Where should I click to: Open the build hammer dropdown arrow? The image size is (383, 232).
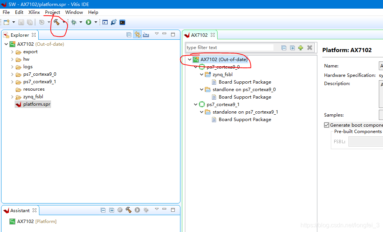[64, 22]
